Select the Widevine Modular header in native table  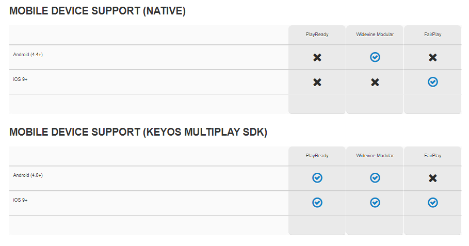click(x=375, y=35)
